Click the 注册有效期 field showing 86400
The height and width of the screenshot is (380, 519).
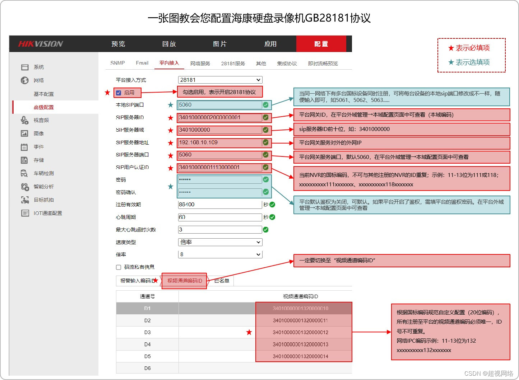pos(220,205)
